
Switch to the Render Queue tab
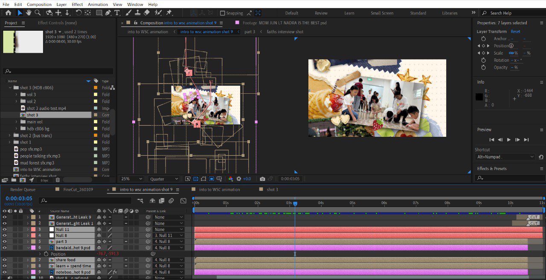23,189
